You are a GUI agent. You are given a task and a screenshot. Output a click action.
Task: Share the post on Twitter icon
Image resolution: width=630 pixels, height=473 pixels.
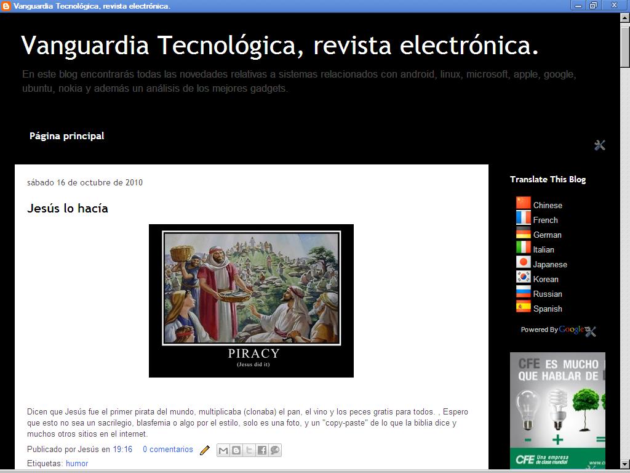[x=249, y=450]
